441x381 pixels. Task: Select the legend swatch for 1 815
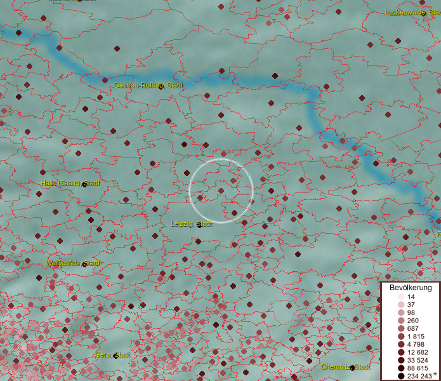(401, 337)
